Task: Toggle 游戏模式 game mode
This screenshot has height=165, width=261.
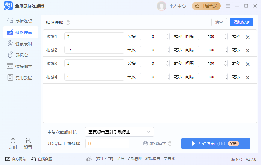Action: coord(154,143)
